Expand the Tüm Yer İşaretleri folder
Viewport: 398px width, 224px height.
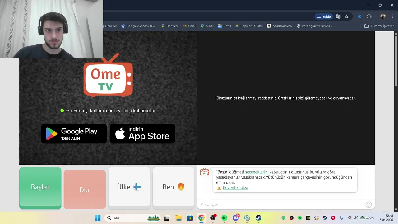pos(379,26)
